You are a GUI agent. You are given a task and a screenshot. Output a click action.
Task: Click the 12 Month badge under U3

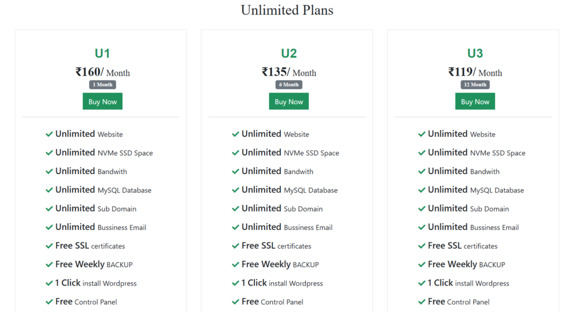coord(475,85)
